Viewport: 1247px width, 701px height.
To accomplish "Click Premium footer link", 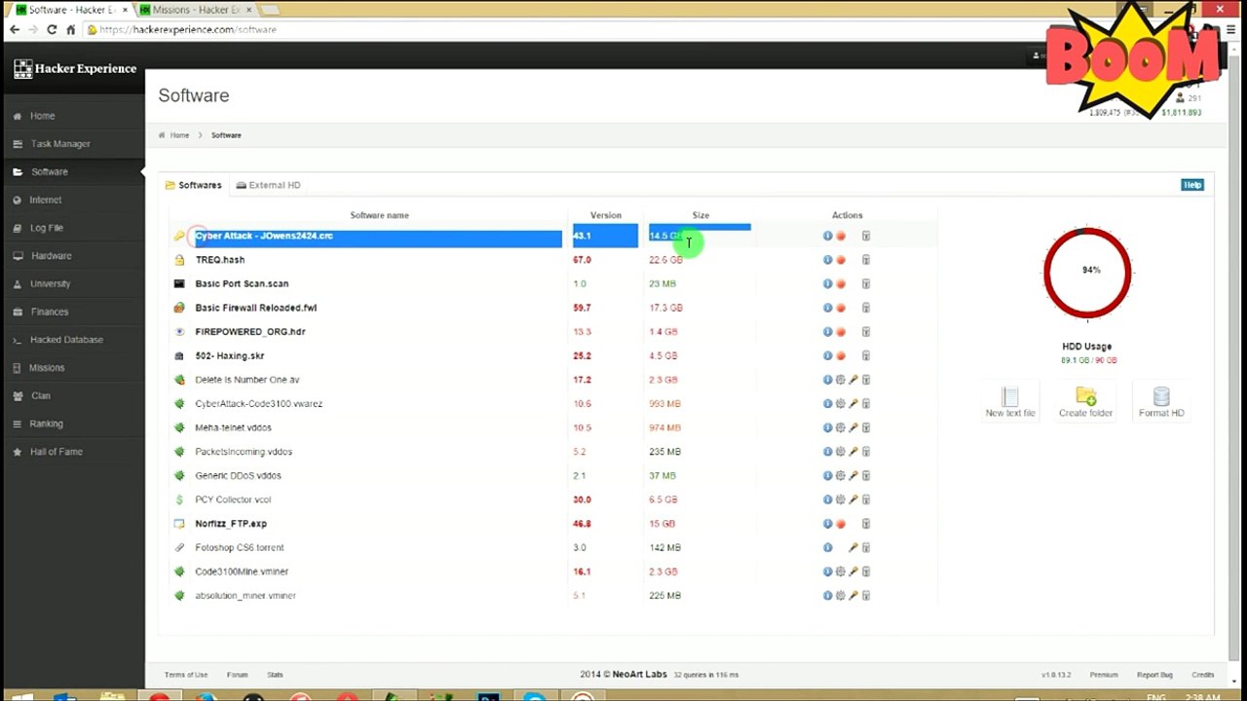I will (x=1104, y=675).
